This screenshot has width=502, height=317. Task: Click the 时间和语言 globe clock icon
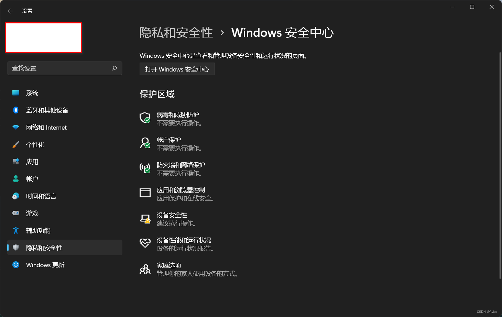(x=16, y=196)
